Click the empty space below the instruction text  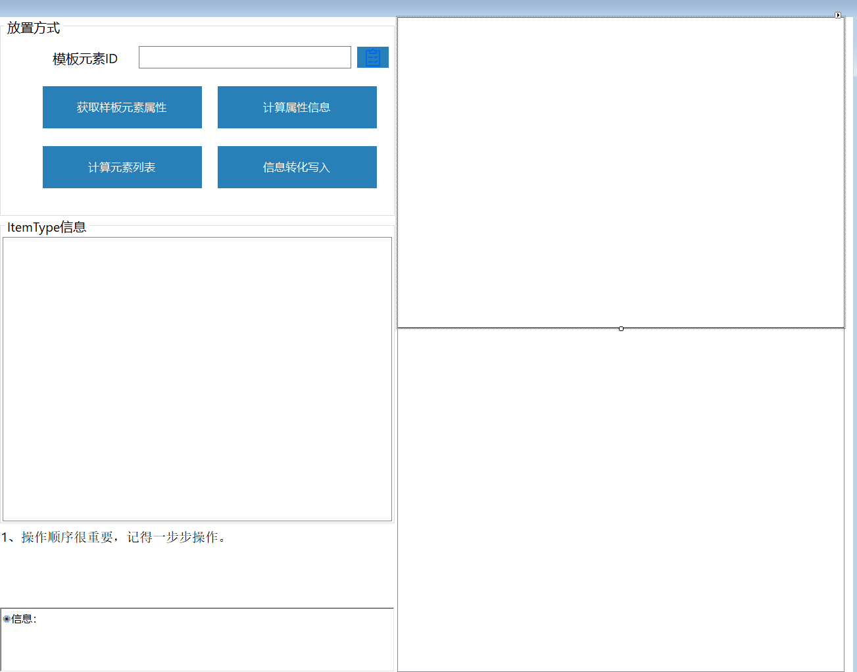point(197,576)
